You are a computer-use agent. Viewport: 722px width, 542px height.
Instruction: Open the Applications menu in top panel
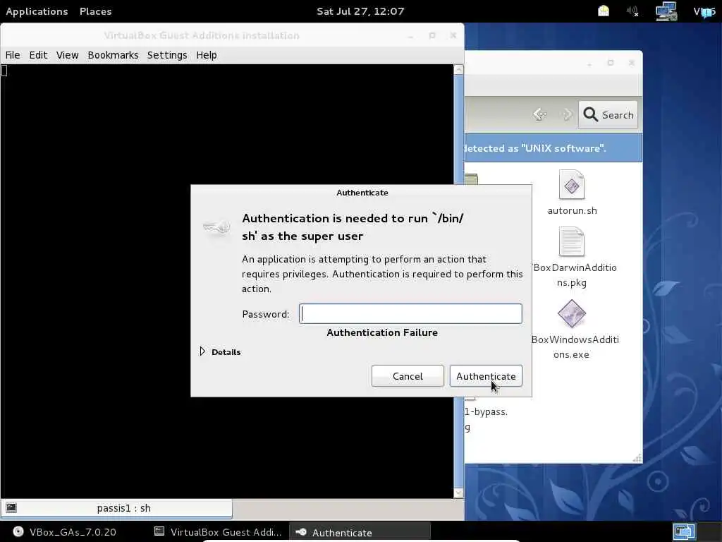tap(37, 11)
